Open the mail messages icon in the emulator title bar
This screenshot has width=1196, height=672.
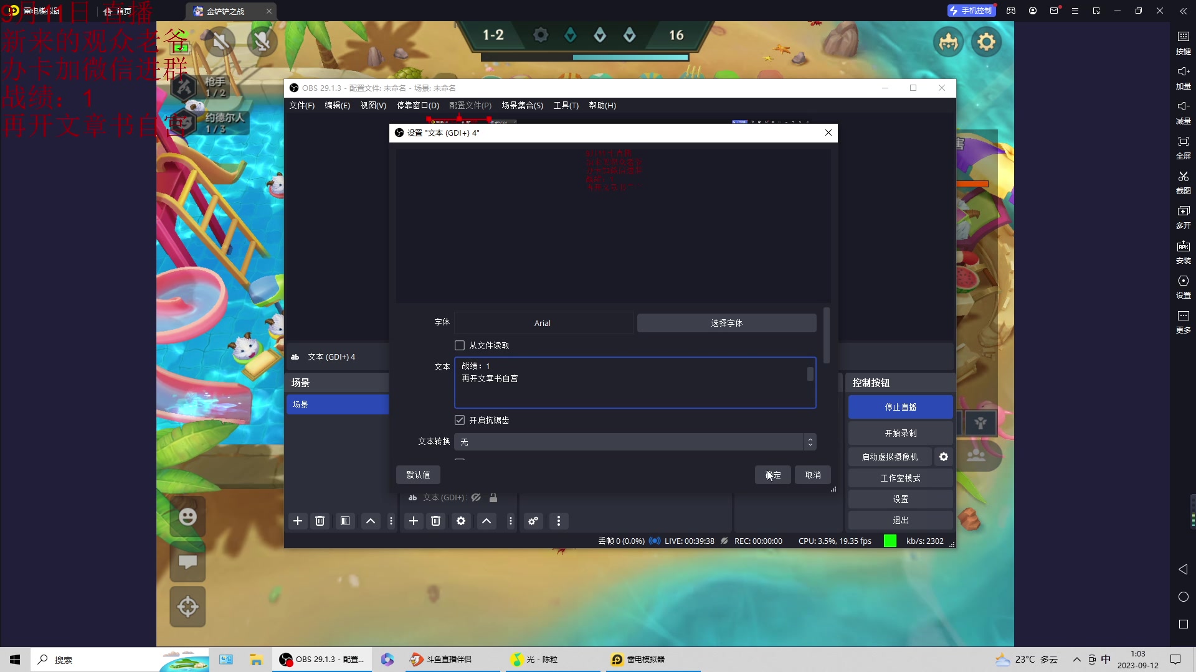[x=1054, y=11]
